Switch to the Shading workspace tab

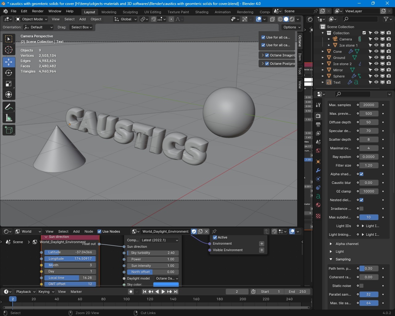click(202, 12)
